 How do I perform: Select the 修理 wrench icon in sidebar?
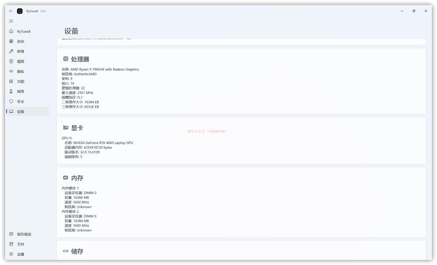point(11,51)
